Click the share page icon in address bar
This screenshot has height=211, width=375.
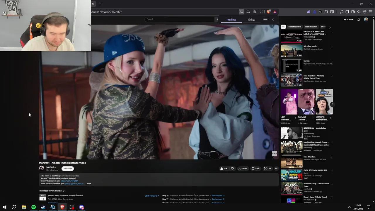(261, 12)
